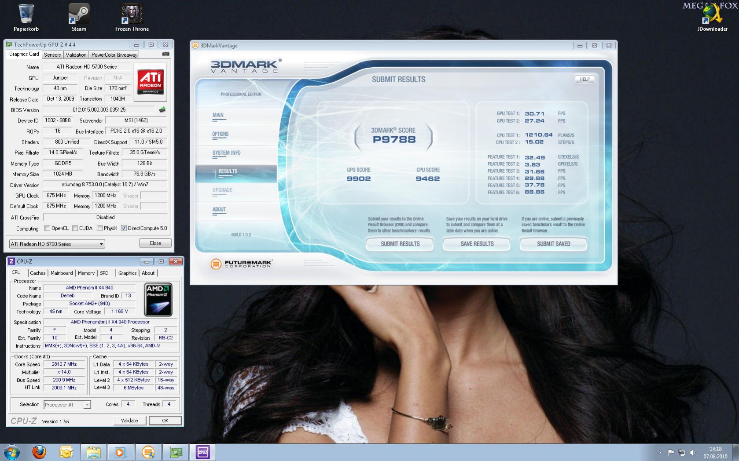Screen dimensions: 739x461
Task: Click the AMD Phenom II logo in CPU-Z
Action: click(x=158, y=300)
